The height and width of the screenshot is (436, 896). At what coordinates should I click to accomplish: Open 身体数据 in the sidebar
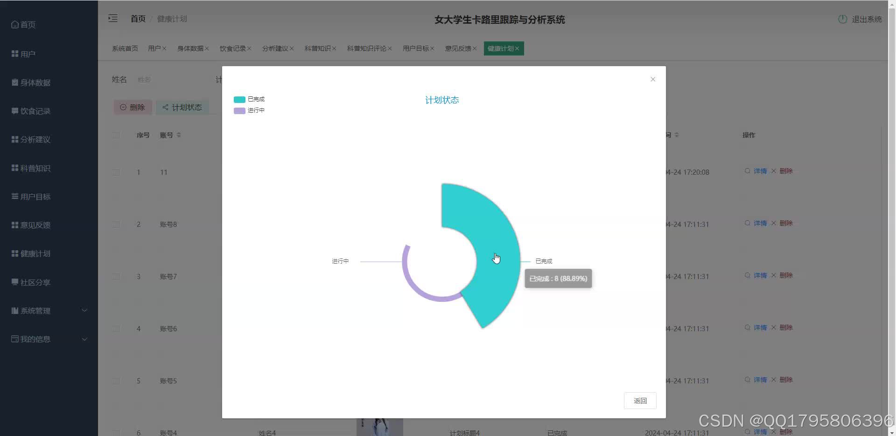point(49,82)
